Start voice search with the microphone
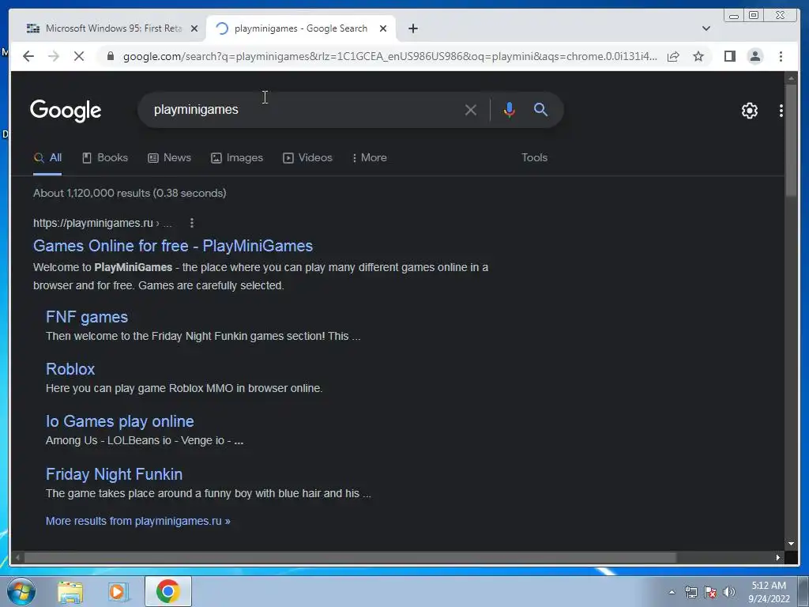This screenshot has height=607, width=809. 510,109
